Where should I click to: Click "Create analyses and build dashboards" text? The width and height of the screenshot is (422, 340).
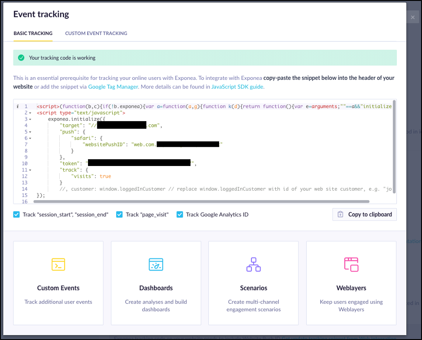[156, 305]
